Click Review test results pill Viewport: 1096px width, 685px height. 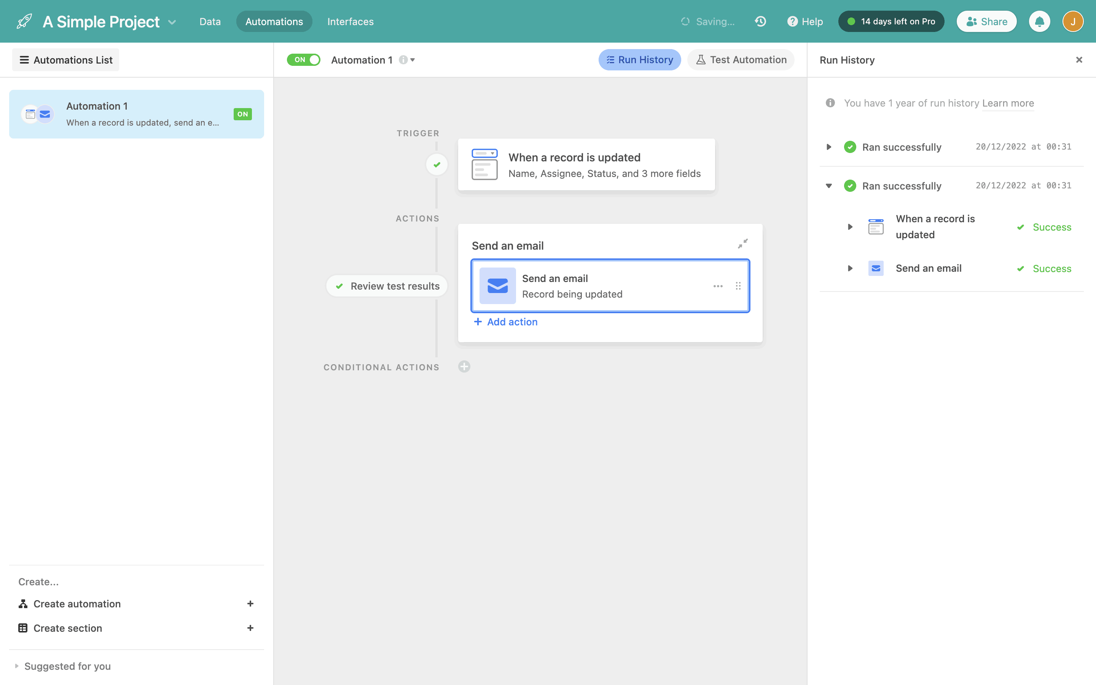coord(387,286)
